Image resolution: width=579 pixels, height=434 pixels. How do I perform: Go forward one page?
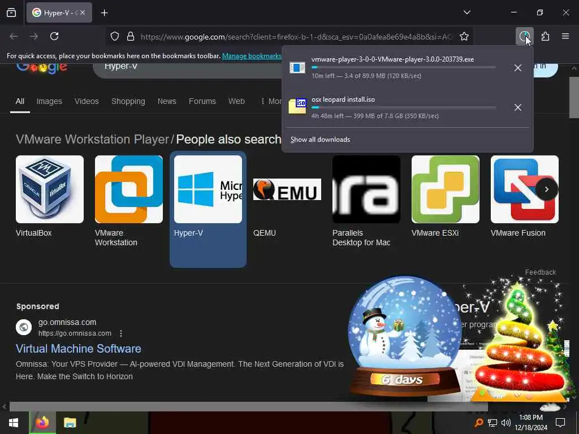34,36
